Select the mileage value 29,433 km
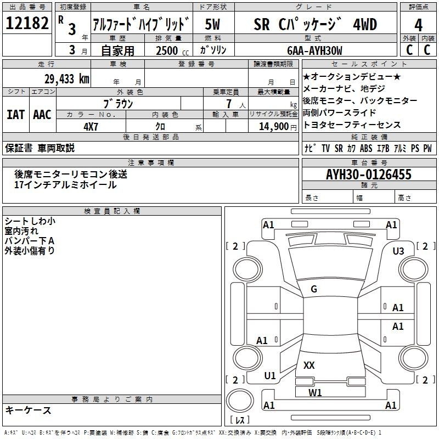439x439 pixels. pyautogui.click(x=66, y=79)
